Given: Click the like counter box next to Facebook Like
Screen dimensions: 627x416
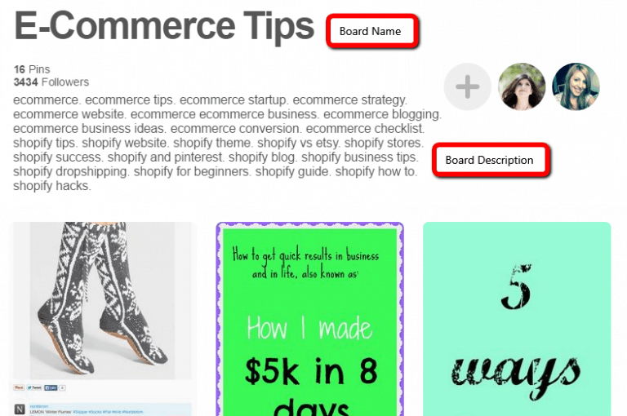Looking at the screenshot, I should (62, 387).
